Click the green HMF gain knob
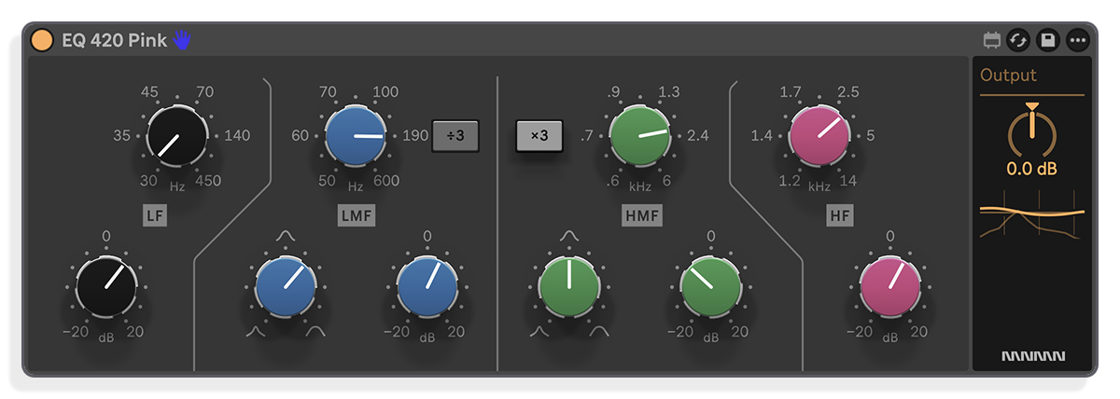Screen dimensions: 1120x399 tap(711, 285)
